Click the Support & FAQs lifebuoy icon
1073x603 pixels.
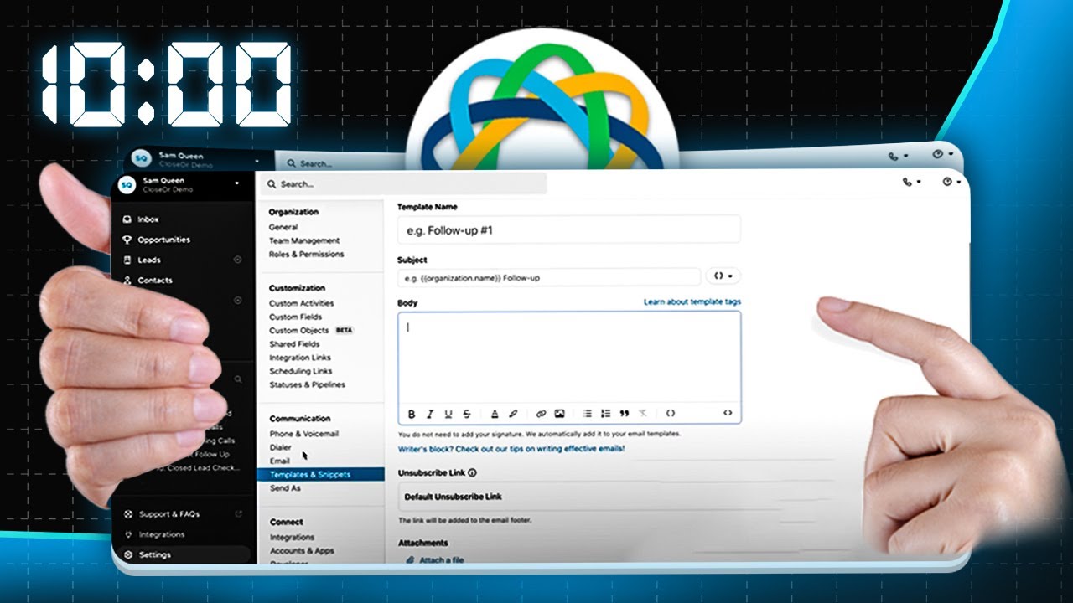tap(127, 514)
